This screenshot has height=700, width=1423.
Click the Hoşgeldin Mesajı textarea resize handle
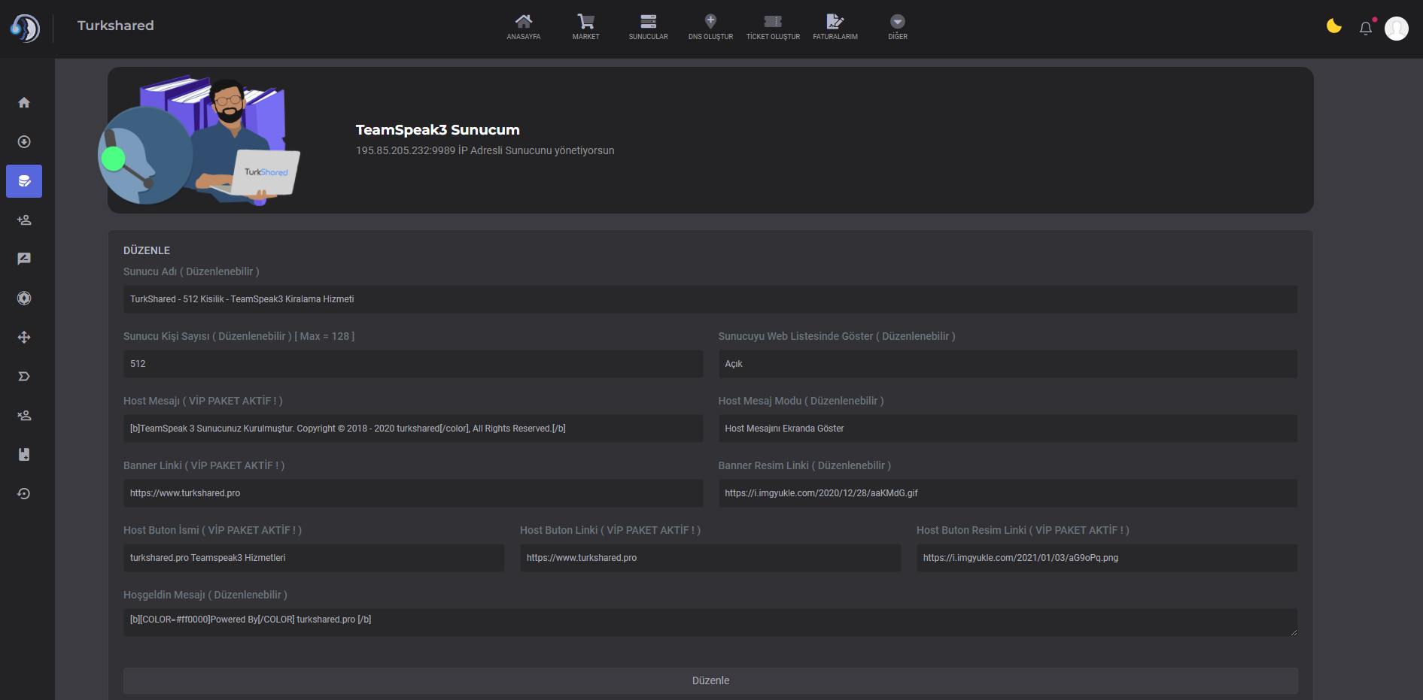[x=1294, y=632]
